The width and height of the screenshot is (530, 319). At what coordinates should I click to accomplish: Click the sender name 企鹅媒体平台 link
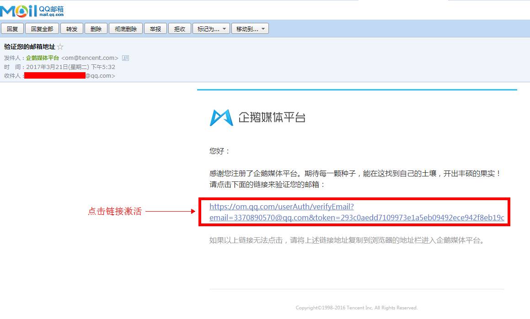coord(42,58)
